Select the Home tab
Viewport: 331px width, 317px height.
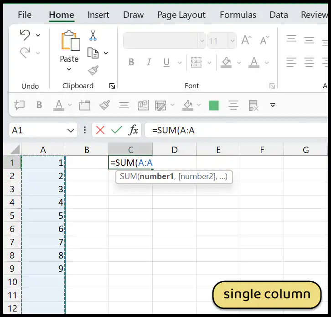[x=62, y=15]
